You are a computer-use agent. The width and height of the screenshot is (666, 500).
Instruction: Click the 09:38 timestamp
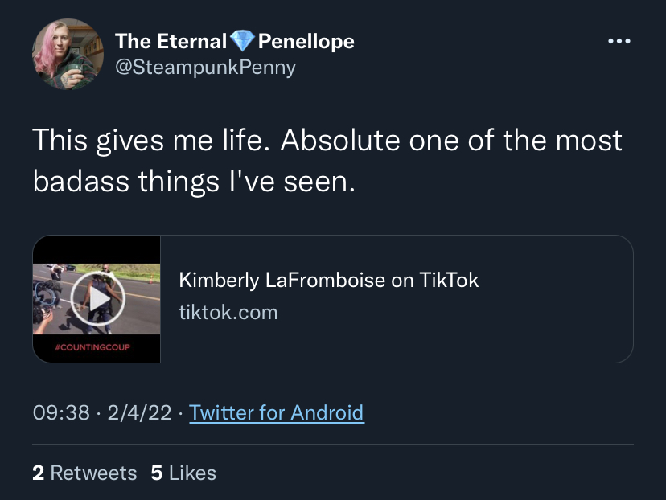point(61,412)
